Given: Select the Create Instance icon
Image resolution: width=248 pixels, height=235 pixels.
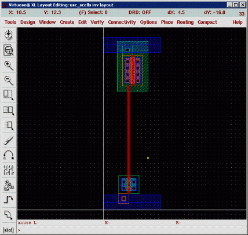Looking at the screenshot, I should 9,185.
